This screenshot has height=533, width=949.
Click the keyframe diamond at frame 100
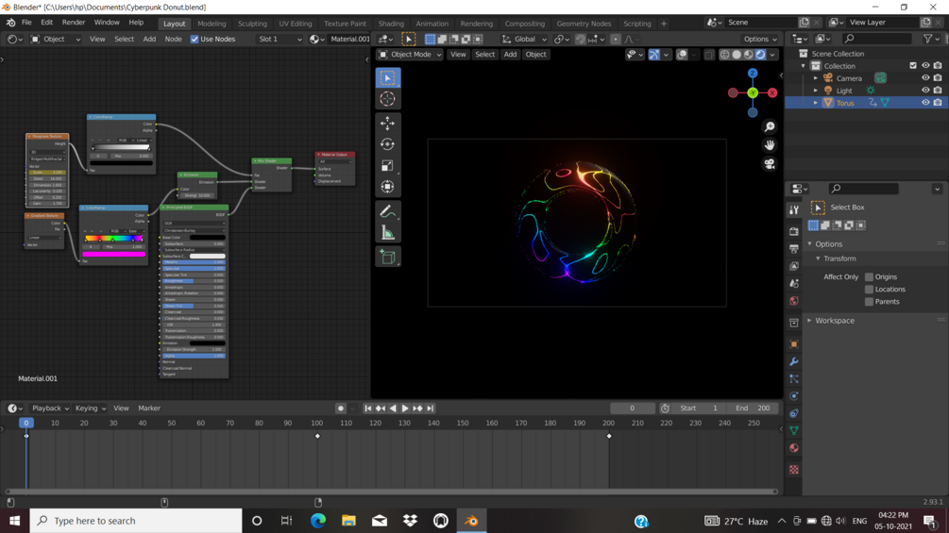click(317, 436)
